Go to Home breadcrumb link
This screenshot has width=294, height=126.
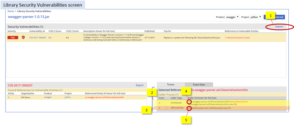[11, 11]
